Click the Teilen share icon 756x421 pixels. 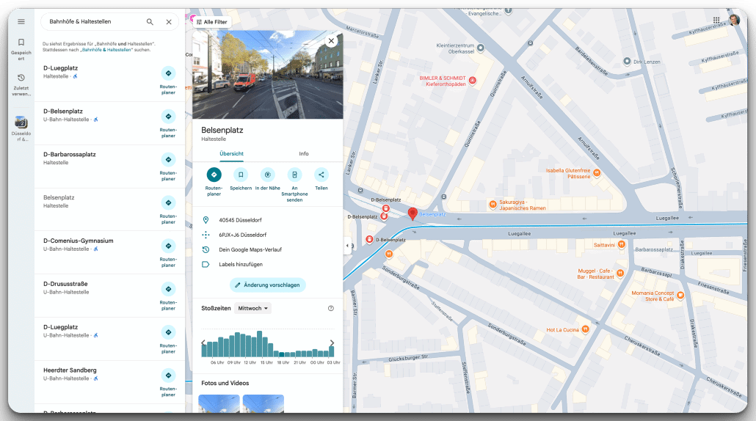(x=321, y=175)
